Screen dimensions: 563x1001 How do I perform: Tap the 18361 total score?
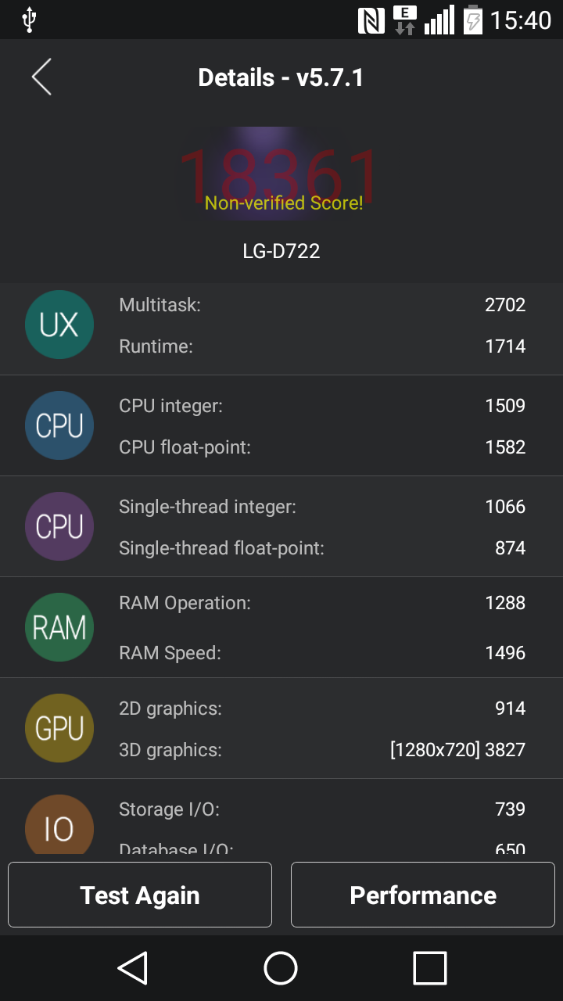pyautogui.click(x=280, y=175)
